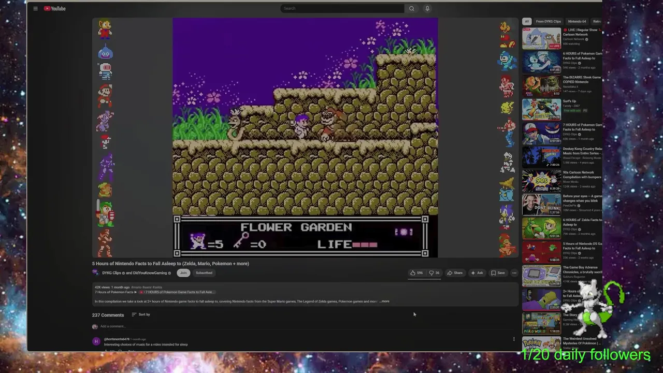Click 'Surf's Up' video title
Screen dimensions: 663x373
[x=569, y=101]
